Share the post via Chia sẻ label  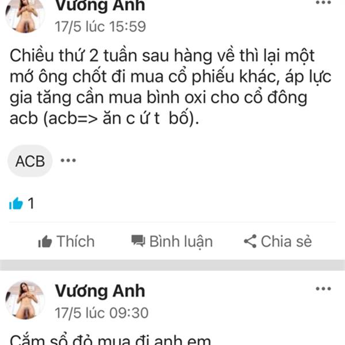(x=286, y=241)
